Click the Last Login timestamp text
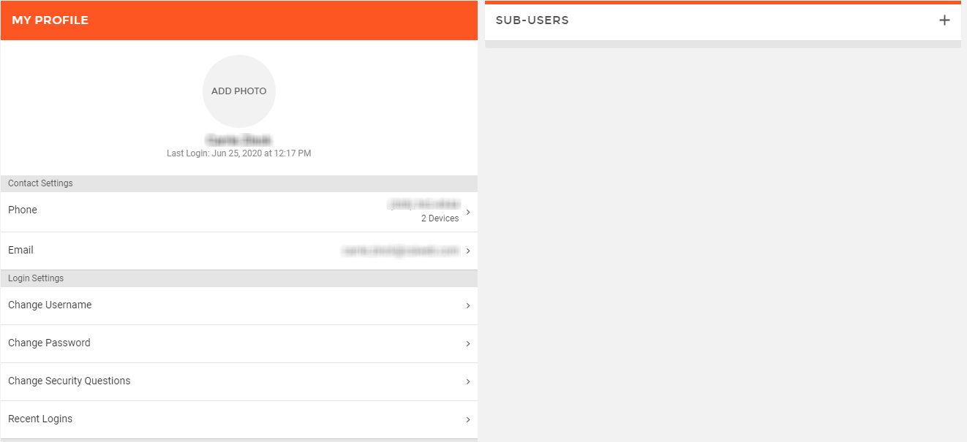967x442 pixels. [x=239, y=153]
